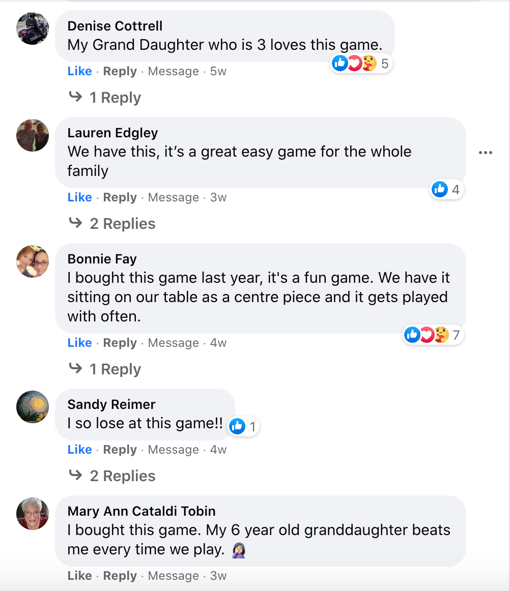This screenshot has height=591, width=510.
Task: Expand 2 Replies under Lauren Edgley's comment
Action: click(x=122, y=224)
